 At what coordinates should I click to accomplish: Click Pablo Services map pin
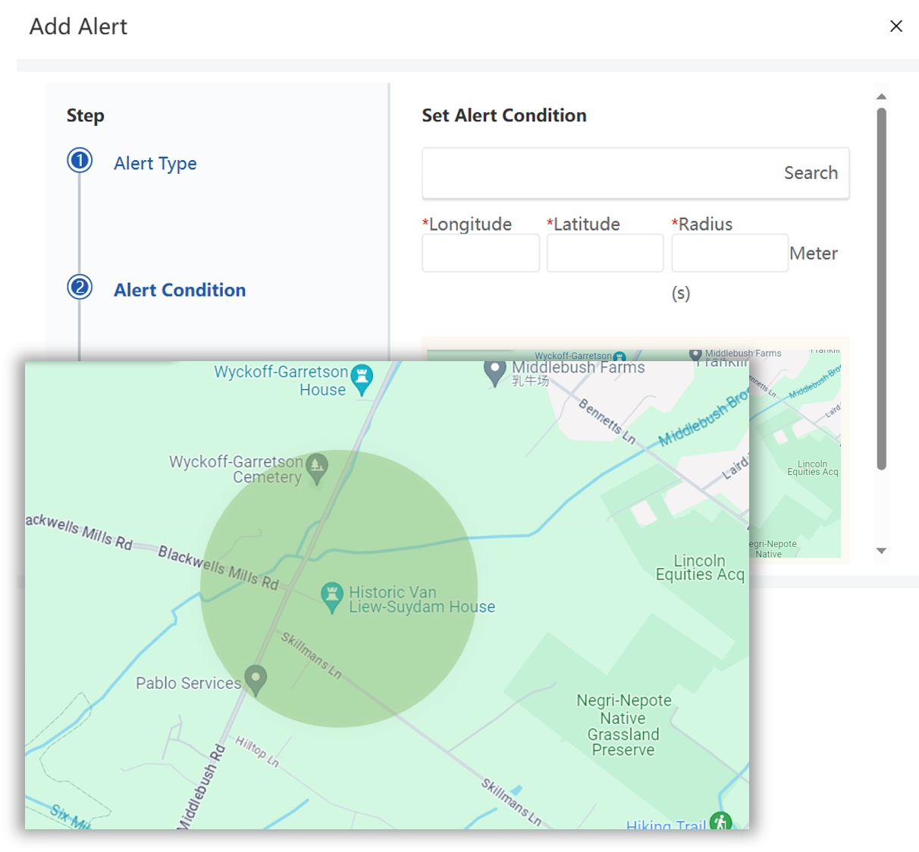[x=256, y=679]
